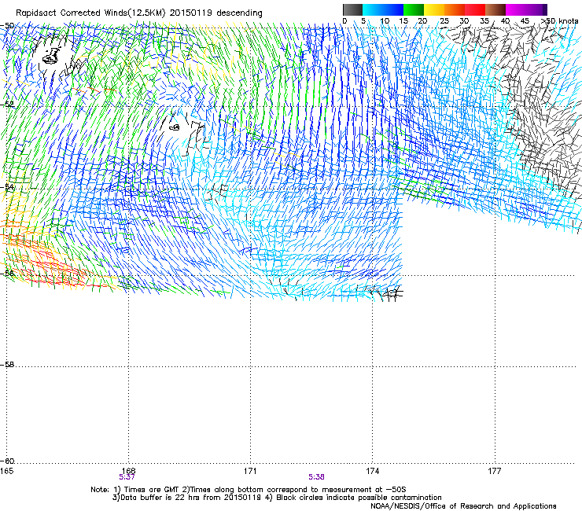The image size is (582, 511).
Task: Click the note line starting 'Note: 1) Times are GMT'
Action: pyautogui.click(x=248, y=490)
